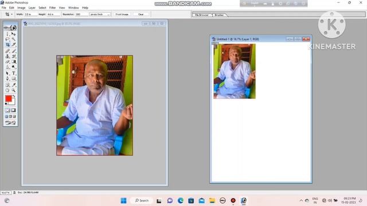Open File Explorer from the taskbar

(x=212, y=201)
